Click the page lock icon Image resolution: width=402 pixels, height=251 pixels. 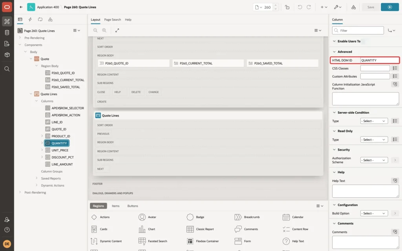pyautogui.click(x=287, y=7)
